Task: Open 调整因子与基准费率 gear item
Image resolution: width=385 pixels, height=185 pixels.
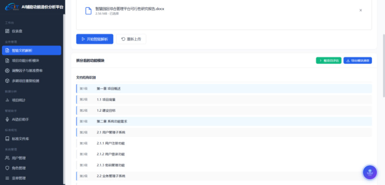Action: [31, 70]
